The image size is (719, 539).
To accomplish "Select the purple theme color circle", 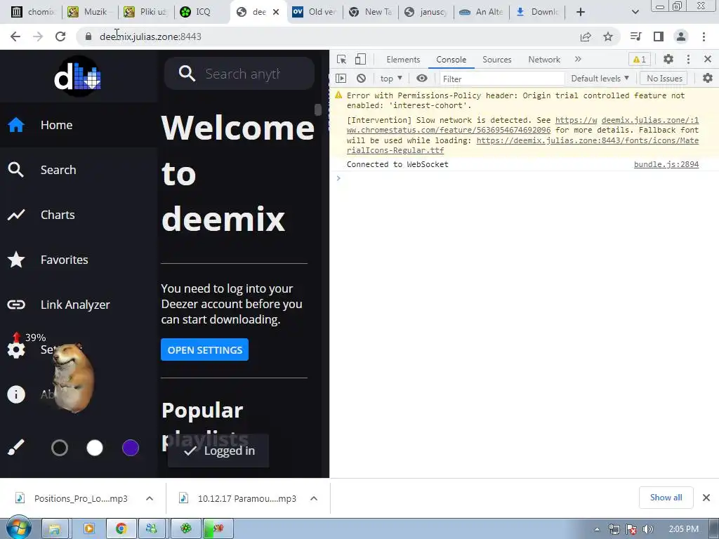I will [x=131, y=448].
